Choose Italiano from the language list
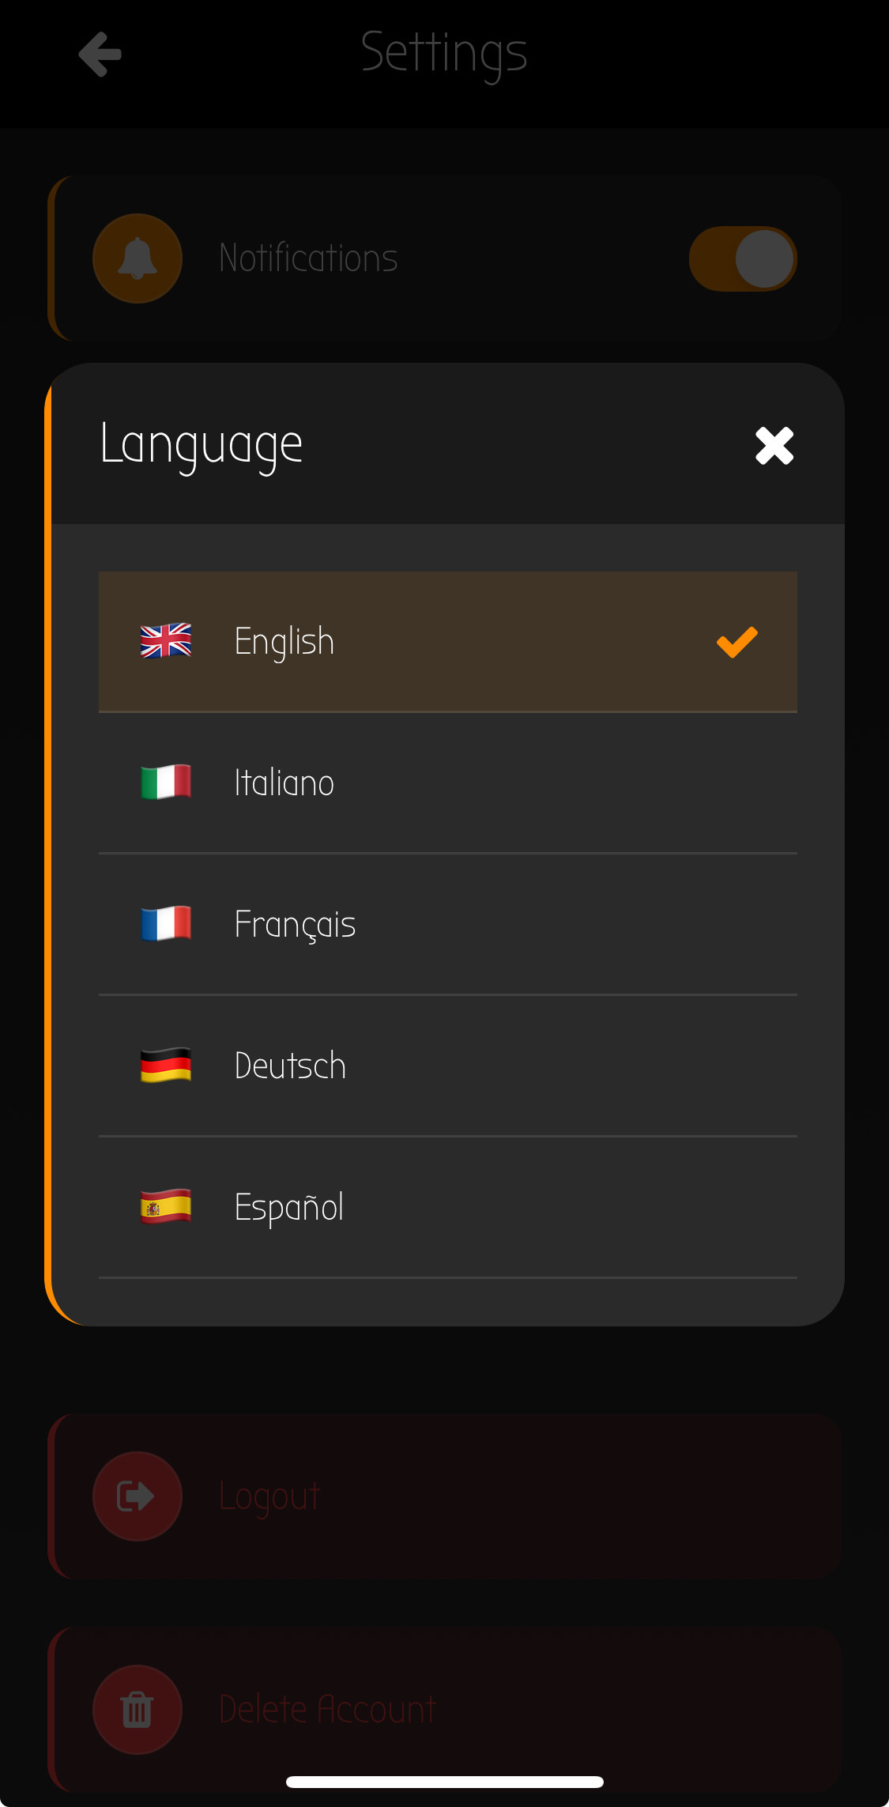889x1807 pixels. coord(446,782)
